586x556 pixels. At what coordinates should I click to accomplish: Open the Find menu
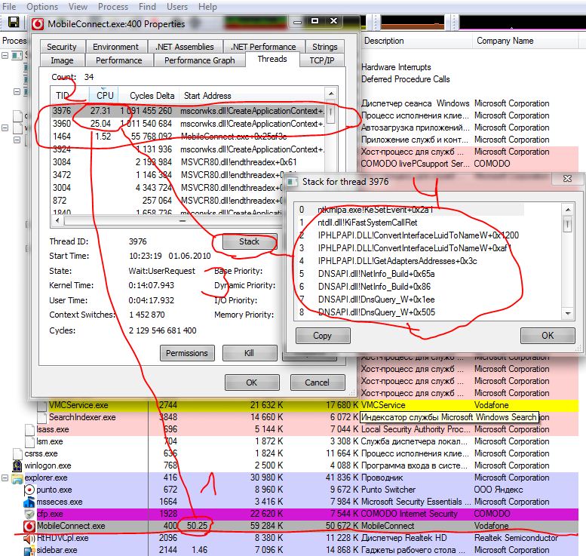pos(147,7)
